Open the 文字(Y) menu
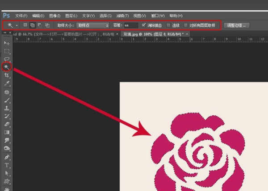 88,16
